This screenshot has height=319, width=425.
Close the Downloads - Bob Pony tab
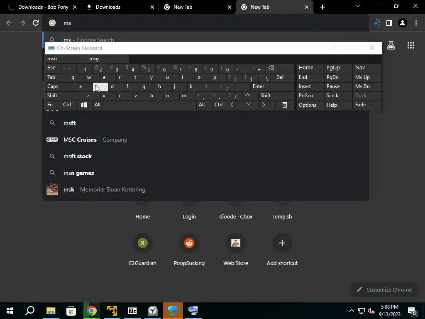point(75,7)
